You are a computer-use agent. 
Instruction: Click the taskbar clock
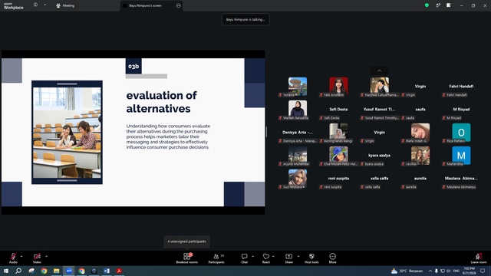(469, 271)
